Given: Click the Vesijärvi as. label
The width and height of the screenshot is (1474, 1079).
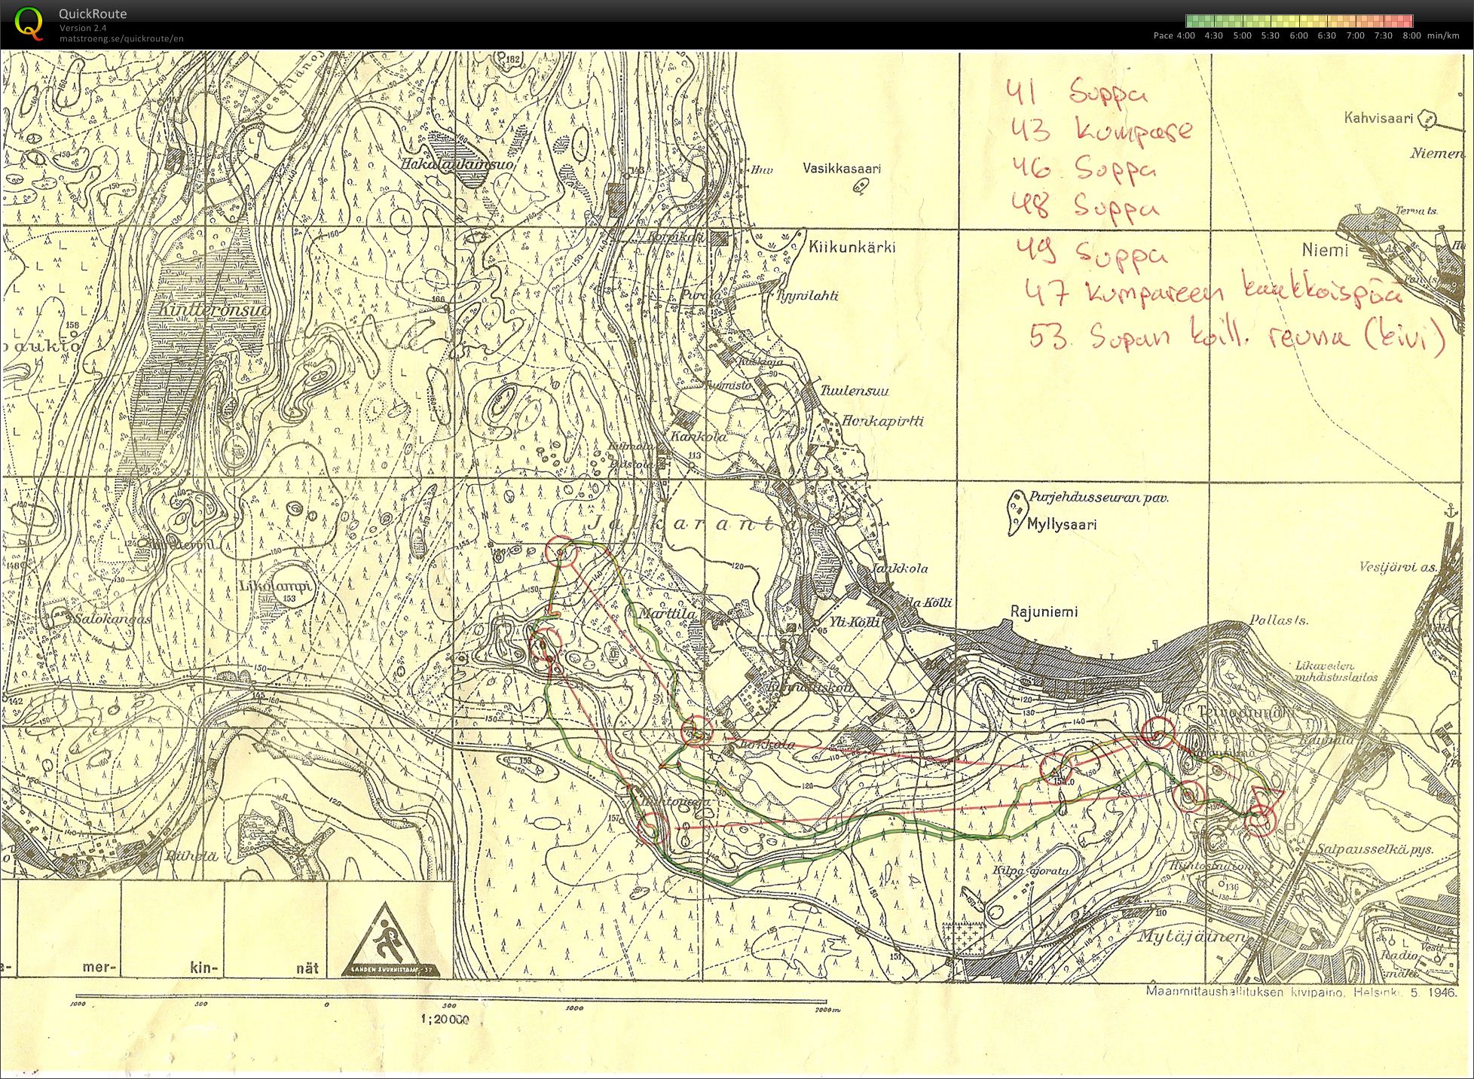Looking at the screenshot, I should click(1398, 567).
